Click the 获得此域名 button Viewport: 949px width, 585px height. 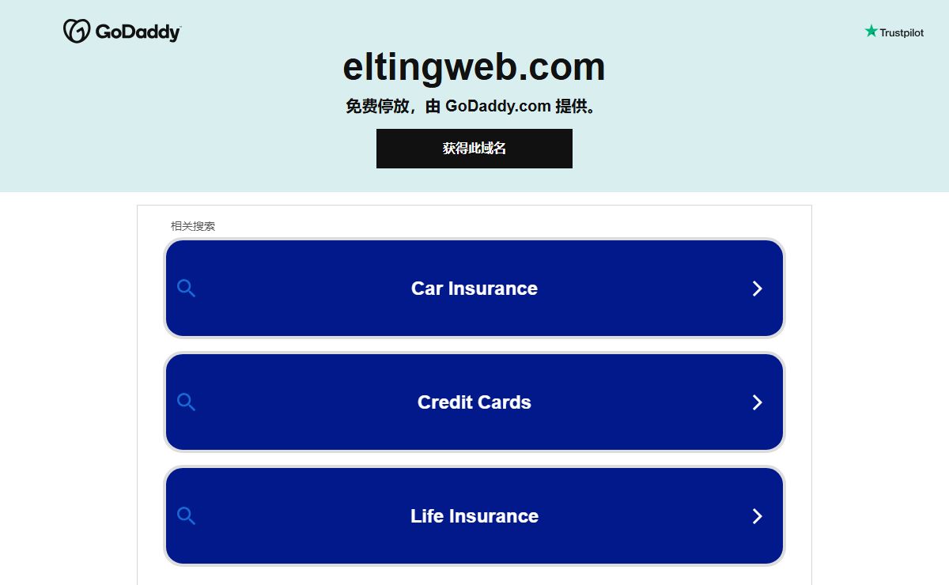pos(475,149)
